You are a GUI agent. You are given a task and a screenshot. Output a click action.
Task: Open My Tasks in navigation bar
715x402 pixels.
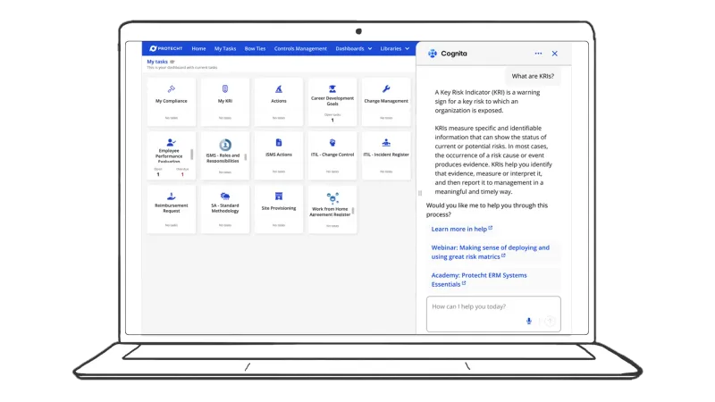(x=225, y=48)
